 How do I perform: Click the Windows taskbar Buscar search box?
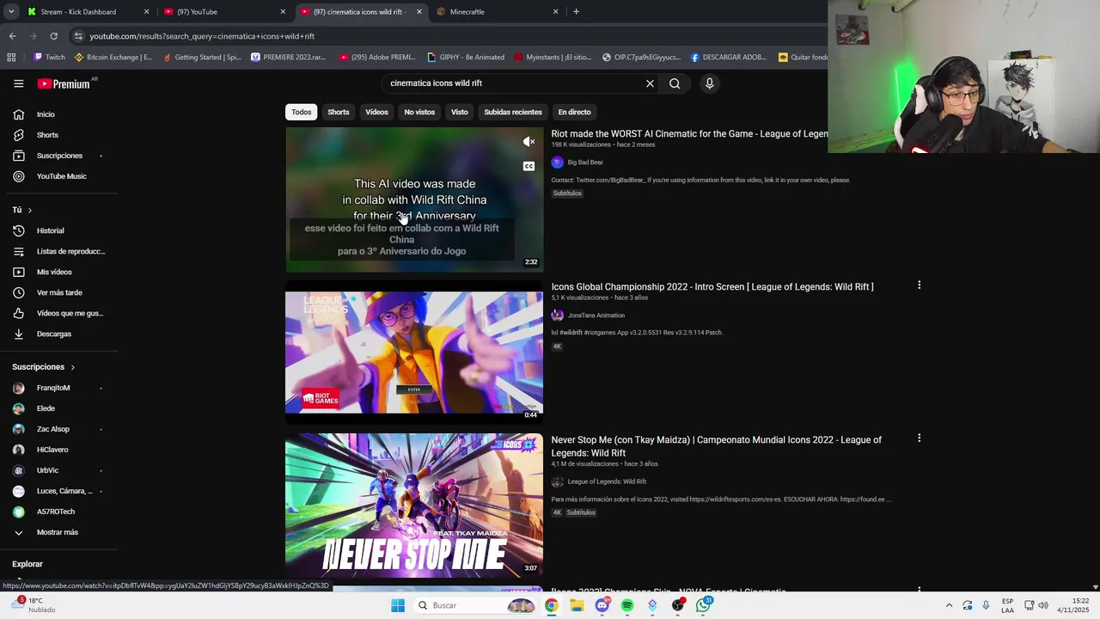pos(474,605)
